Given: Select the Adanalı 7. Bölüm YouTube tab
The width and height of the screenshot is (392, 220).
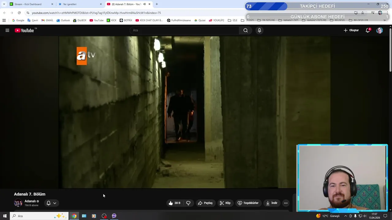Looking at the screenshot, I should 129,4.
